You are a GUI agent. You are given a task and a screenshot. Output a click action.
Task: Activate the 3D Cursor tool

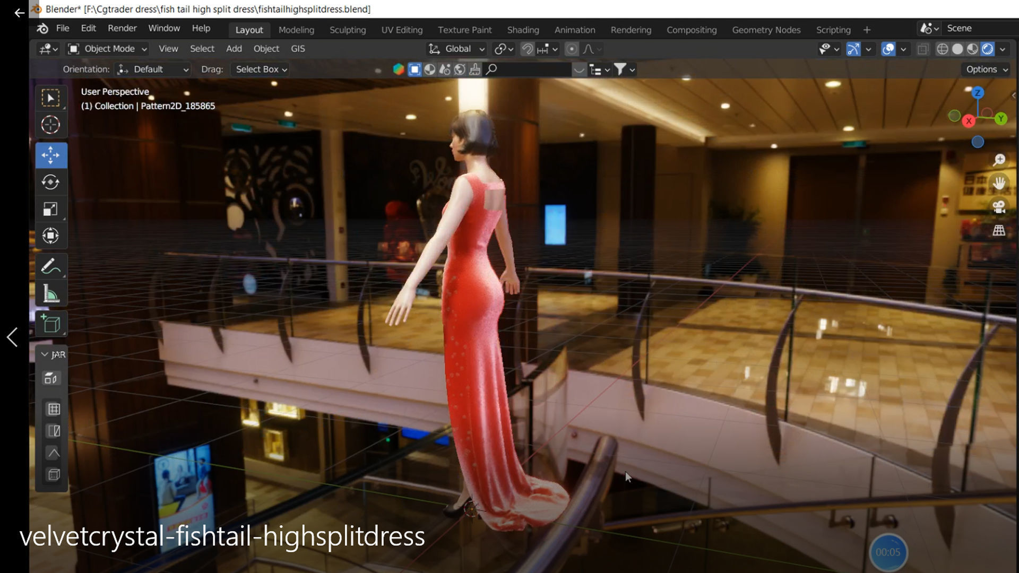[51, 125]
